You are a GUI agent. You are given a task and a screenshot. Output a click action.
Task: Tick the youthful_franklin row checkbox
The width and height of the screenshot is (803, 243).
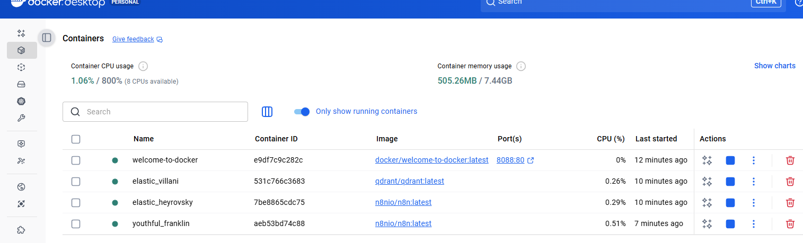click(76, 224)
